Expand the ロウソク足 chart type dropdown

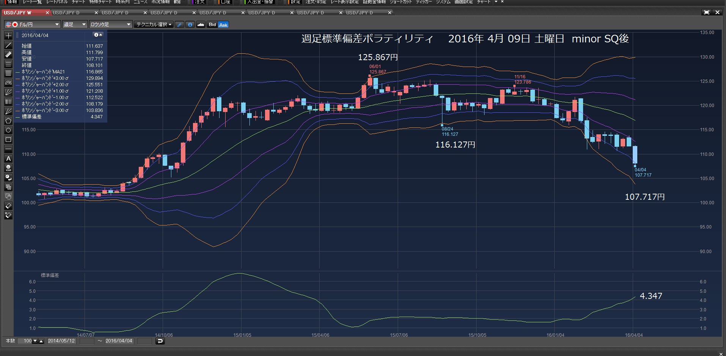point(110,25)
